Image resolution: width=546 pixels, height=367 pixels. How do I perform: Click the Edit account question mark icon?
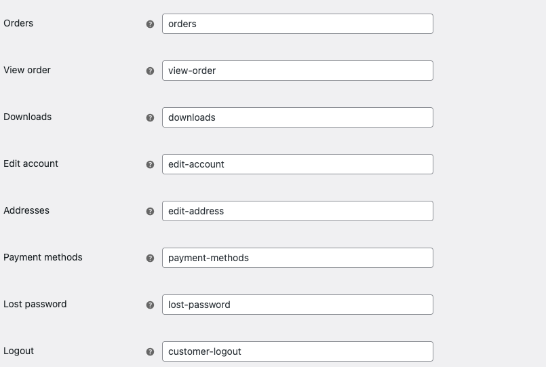(x=151, y=165)
